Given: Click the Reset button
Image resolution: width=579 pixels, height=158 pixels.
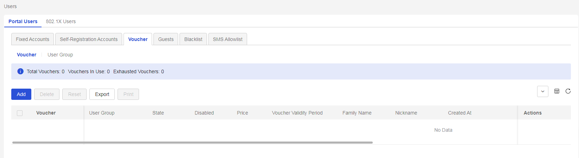Looking at the screenshot, I should 75,94.
